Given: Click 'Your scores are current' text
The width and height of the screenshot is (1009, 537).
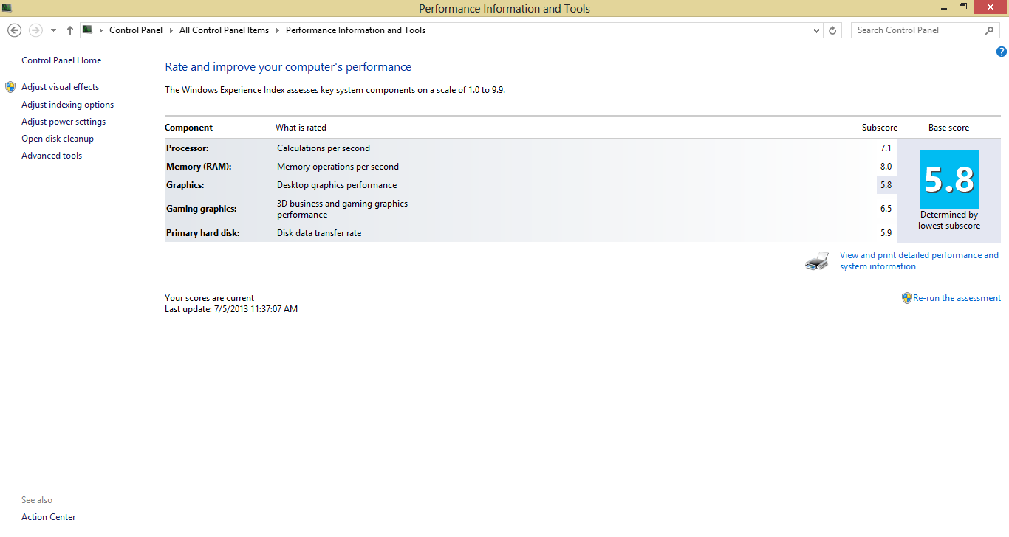Looking at the screenshot, I should tap(209, 298).
